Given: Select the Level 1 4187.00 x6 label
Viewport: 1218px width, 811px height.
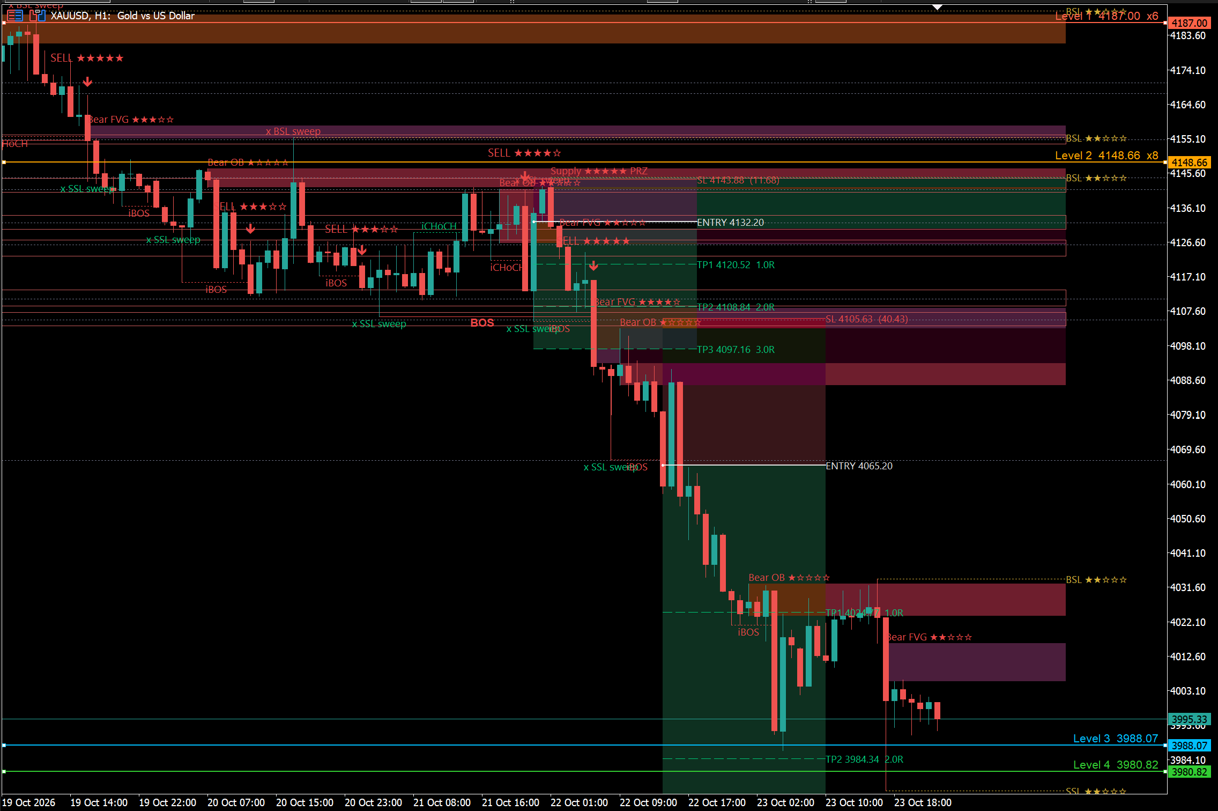Looking at the screenshot, I should [x=1106, y=16].
